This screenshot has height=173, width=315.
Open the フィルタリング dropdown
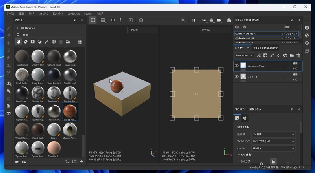tap(273, 141)
